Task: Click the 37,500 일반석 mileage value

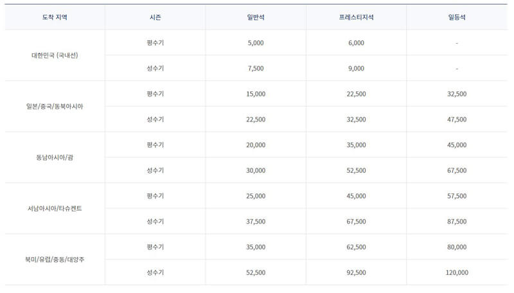Action: point(256,222)
